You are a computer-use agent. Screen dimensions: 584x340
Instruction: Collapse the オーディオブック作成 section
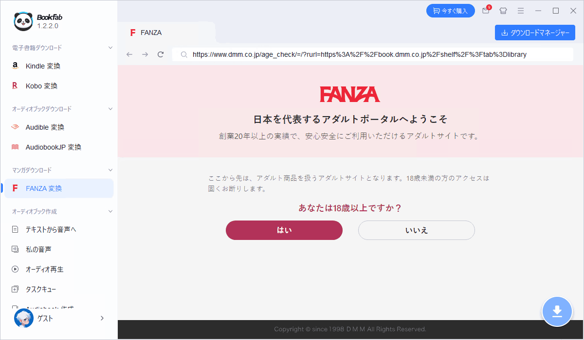110,212
